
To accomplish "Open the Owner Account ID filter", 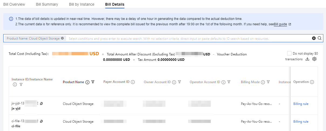I will tap(179, 82).
